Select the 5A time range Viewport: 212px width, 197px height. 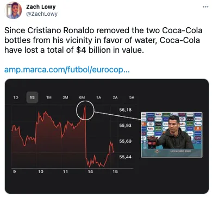tap(132, 97)
